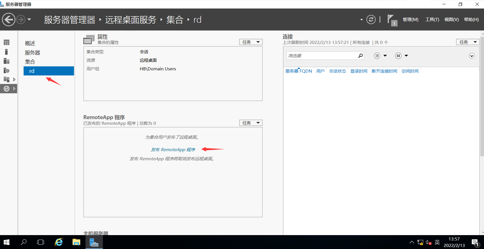This screenshot has height=249, width=484.
Task: Click the Local Server icon in the sidebar
Action: [x=7, y=52]
